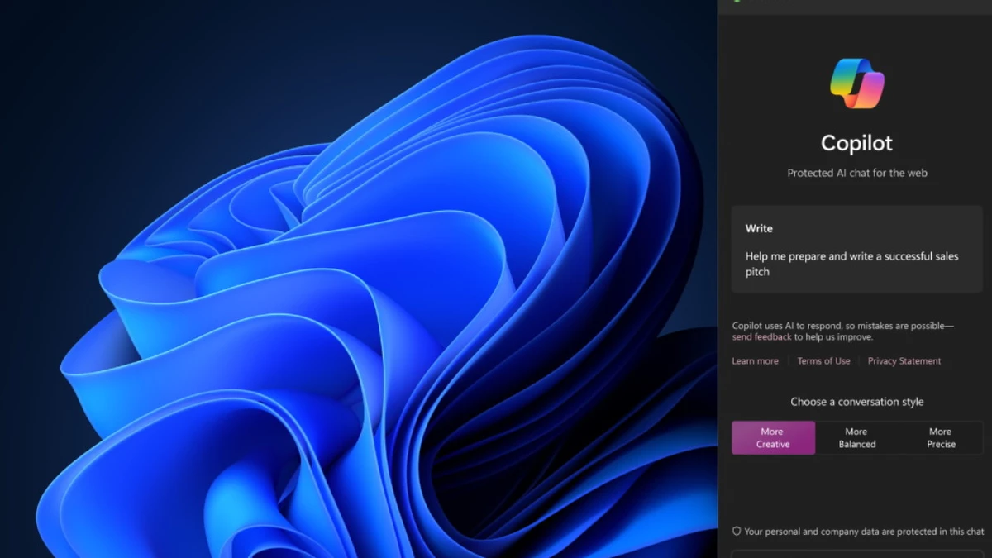Select the More Creative conversation style
This screenshot has height=558, width=992.
point(773,437)
